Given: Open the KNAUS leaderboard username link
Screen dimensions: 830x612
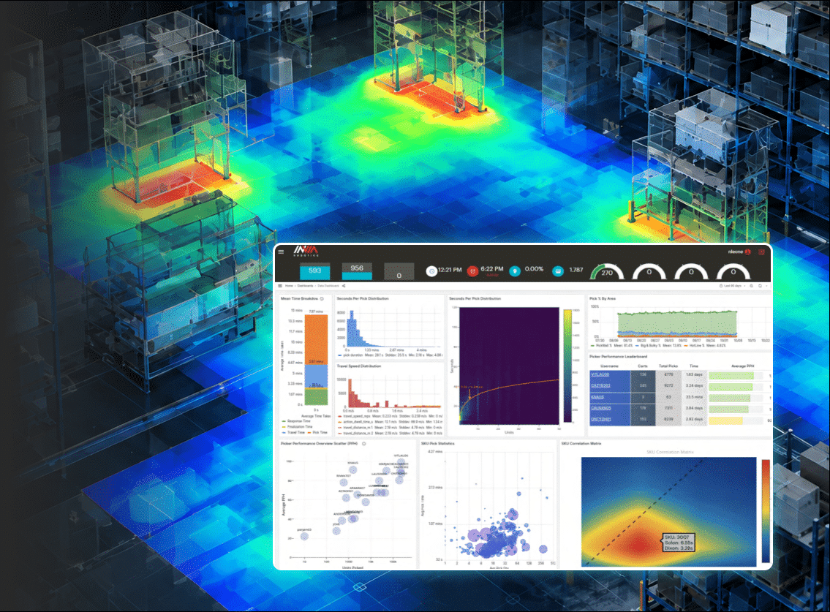Looking at the screenshot, I should point(597,397).
